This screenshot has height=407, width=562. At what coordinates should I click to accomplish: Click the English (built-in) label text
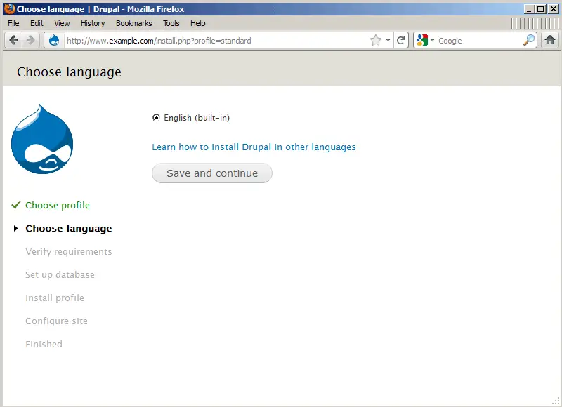tap(197, 118)
